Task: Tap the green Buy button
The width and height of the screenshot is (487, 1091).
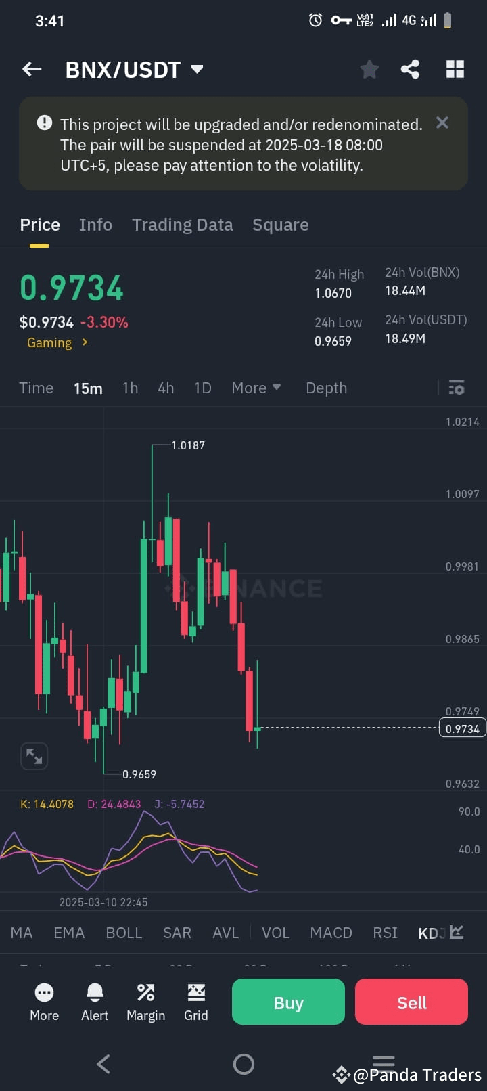Action: [x=287, y=1002]
